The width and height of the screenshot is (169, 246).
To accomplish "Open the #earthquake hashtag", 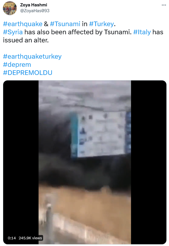I will tap(23, 24).
